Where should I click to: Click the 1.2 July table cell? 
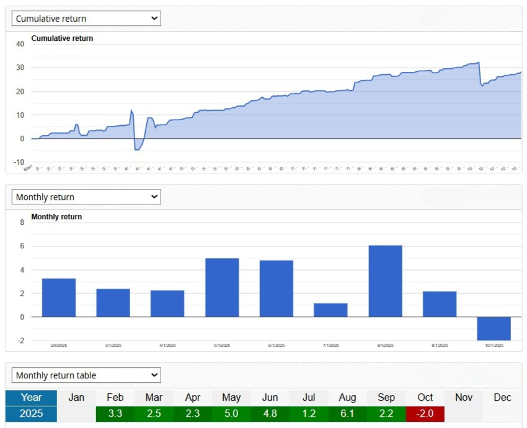[x=309, y=414]
